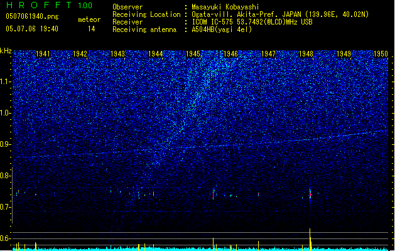Image resolution: width=395 pixels, height=251 pixels.
Task: Click the 1941 time axis marker
Action: click(43, 54)
